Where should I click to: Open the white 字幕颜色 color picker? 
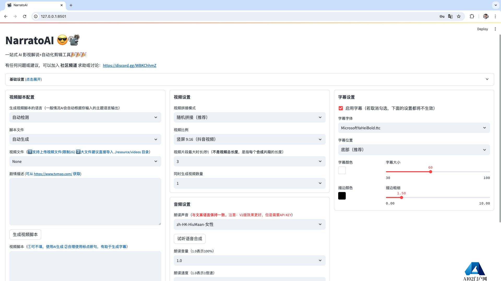[342, 170]
